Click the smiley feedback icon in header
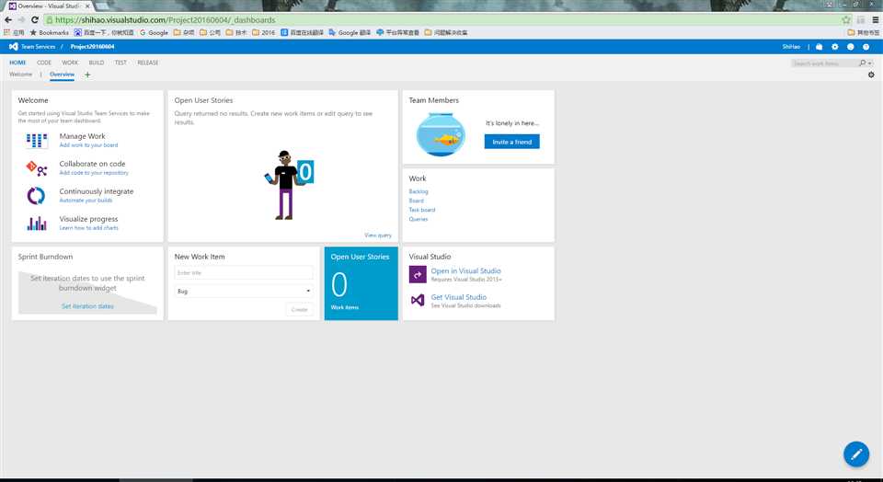 (850, 47)
